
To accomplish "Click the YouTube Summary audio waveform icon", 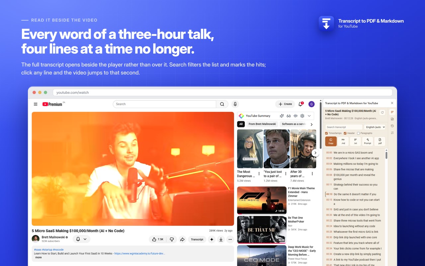I will click(x=295, y=116).
